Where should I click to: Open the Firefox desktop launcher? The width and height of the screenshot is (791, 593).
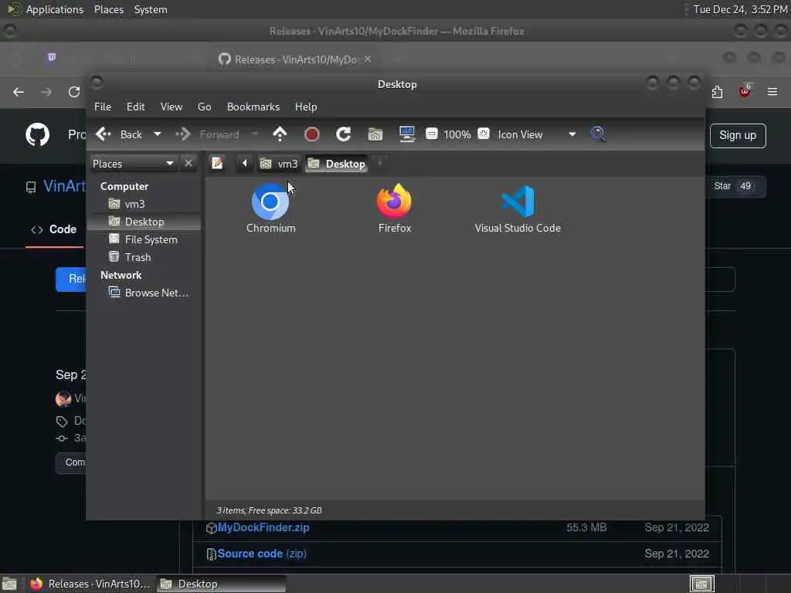coord(395,208)
